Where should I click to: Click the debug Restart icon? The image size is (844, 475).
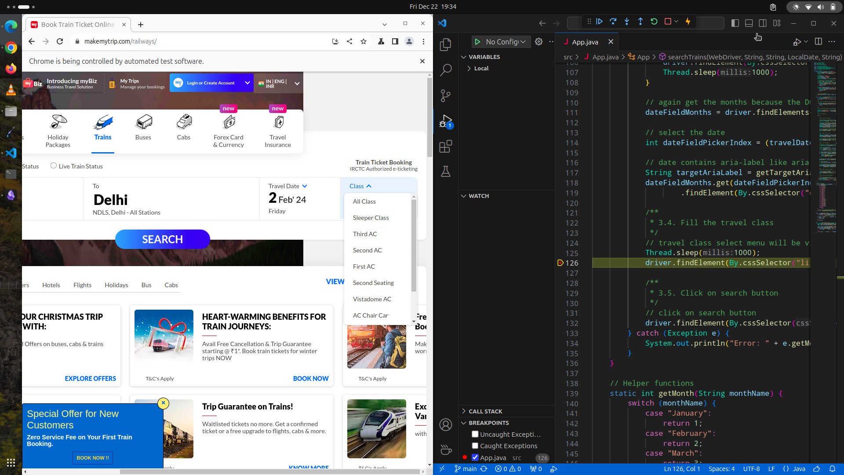[x=654, y=22]
